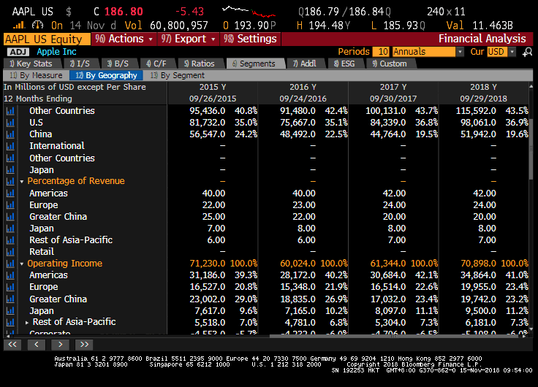Switch to Key Stats tab
The width and height of the screenshot is (538, 387).
pos(32,64)
